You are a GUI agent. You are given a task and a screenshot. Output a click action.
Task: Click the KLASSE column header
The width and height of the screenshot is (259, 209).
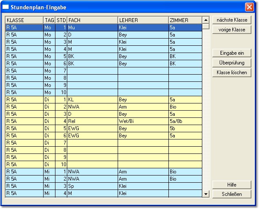tap(24, 20)
